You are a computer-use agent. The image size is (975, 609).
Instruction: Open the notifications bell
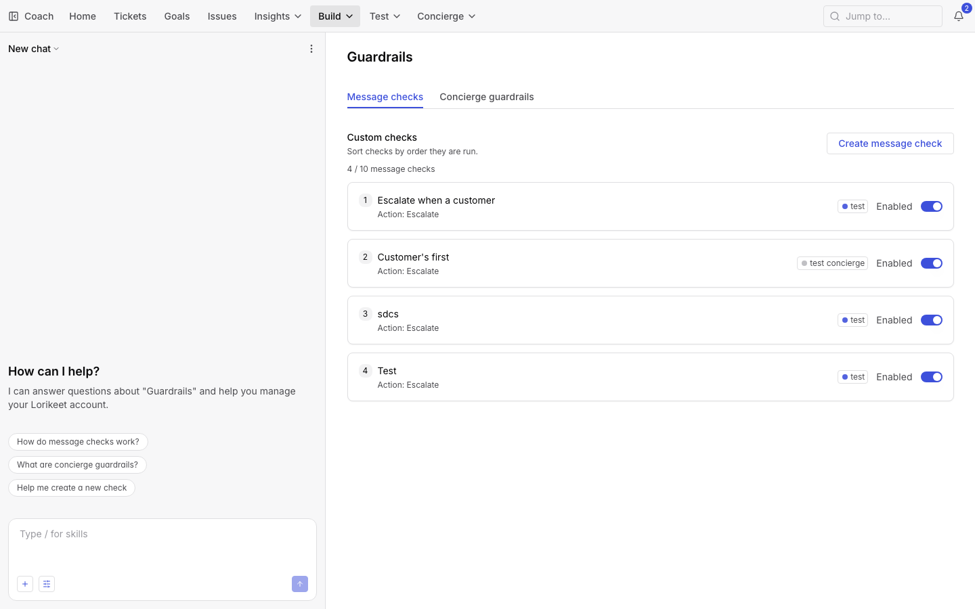[959, 16]
